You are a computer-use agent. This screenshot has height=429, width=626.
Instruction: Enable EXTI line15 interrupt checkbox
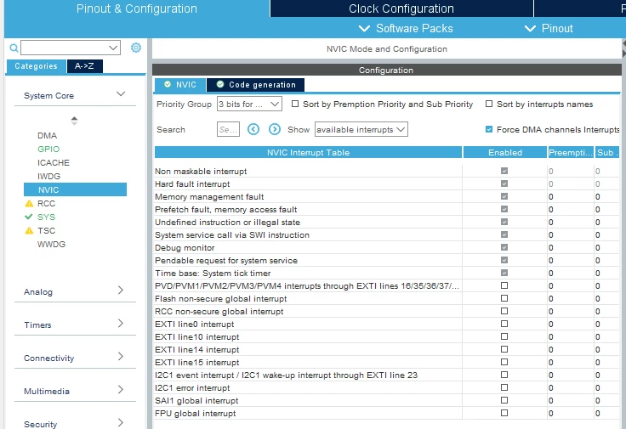click(x=504, y=362)
